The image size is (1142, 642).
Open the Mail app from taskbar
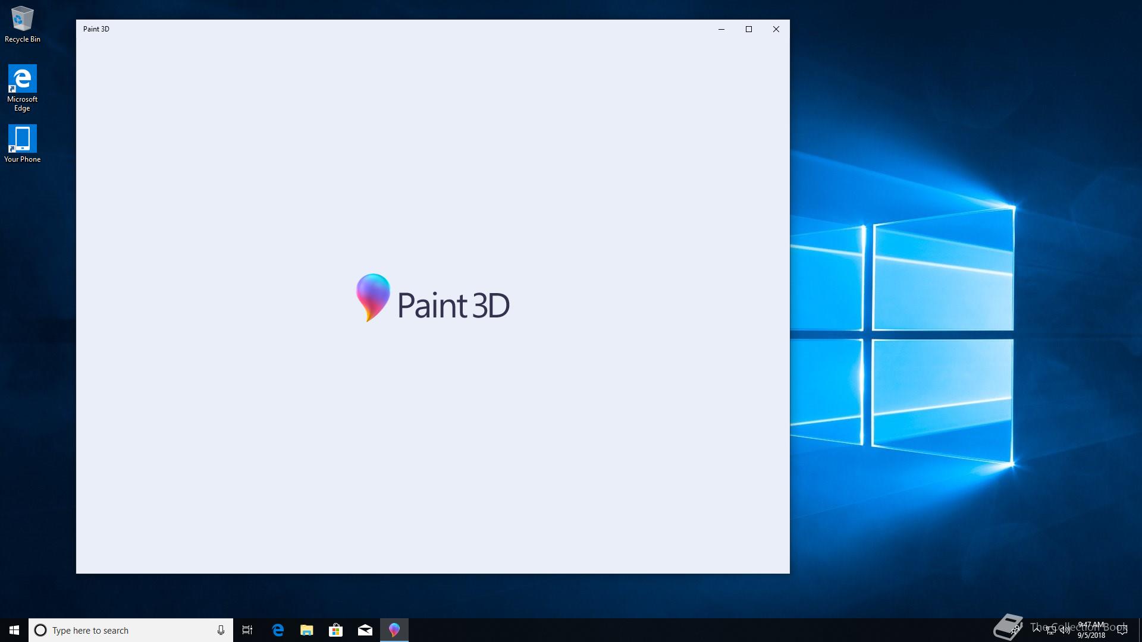click(x=365, y=630)
